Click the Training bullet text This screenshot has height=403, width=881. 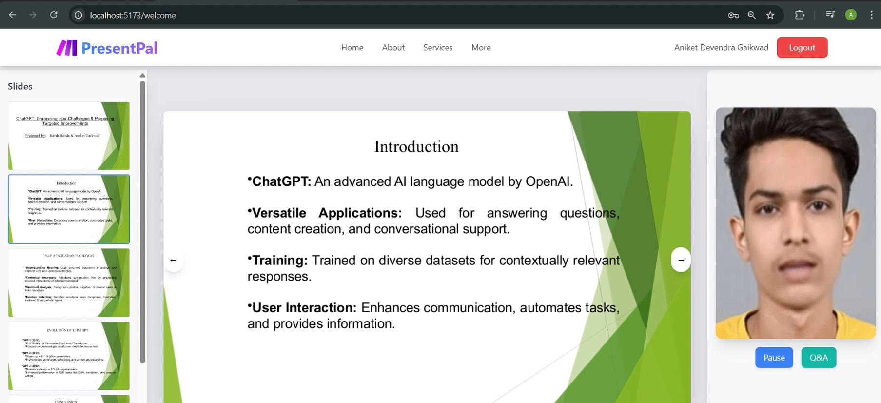point(433,268)
